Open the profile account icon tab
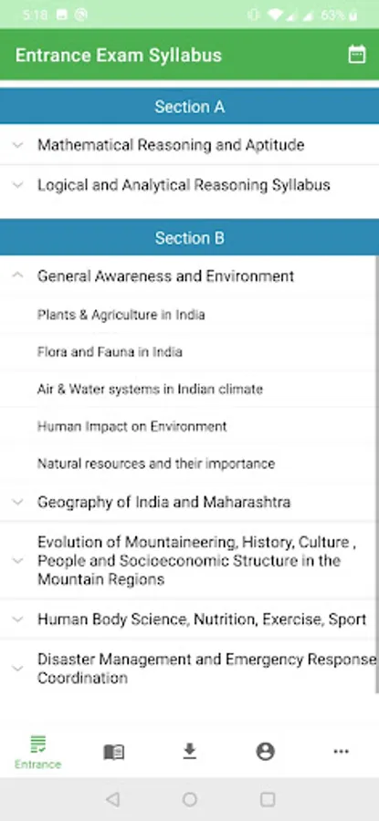The width and height of the screenshot is (379, 821). pos(265,752)
